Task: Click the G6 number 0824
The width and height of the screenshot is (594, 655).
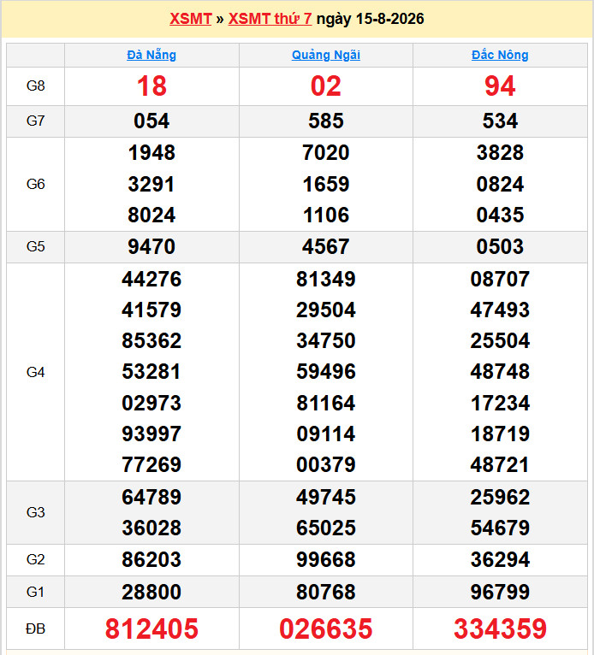Action: point(500,184)
